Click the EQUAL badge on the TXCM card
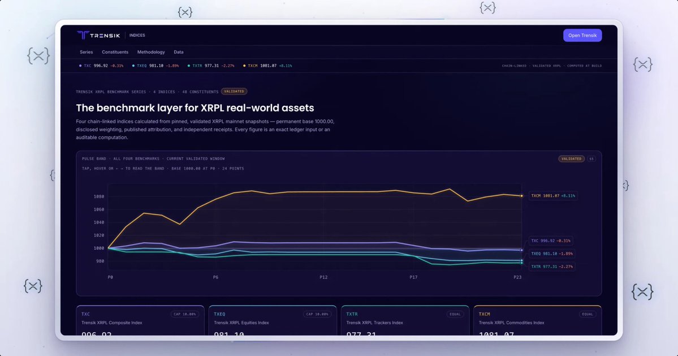The image size is (678, 356). tap(587, 314)
